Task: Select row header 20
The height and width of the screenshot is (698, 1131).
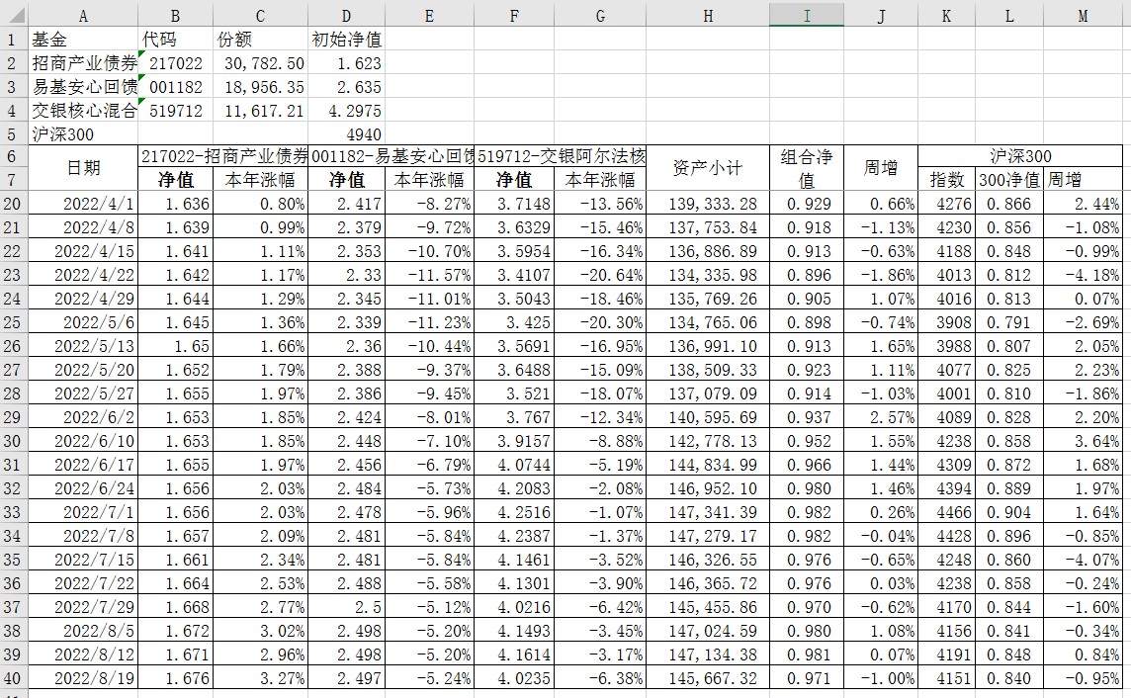Action: tap(12, 204)
